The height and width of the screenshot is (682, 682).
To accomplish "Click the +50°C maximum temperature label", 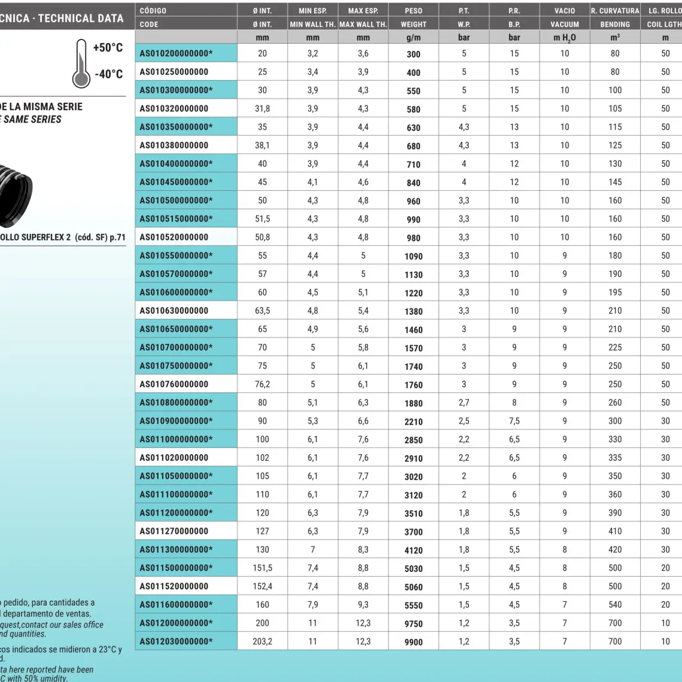I will (x=108, y=48).
